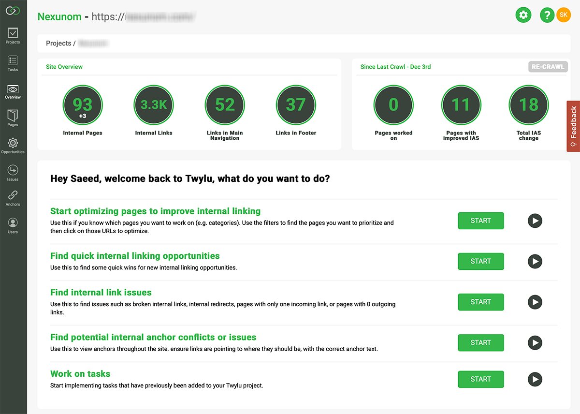Open the Users sidebar item

coord(13,225)
